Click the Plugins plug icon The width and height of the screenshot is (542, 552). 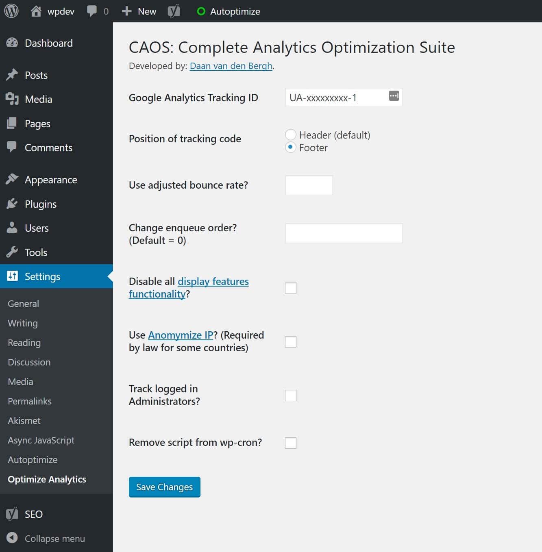pos(12,204)
